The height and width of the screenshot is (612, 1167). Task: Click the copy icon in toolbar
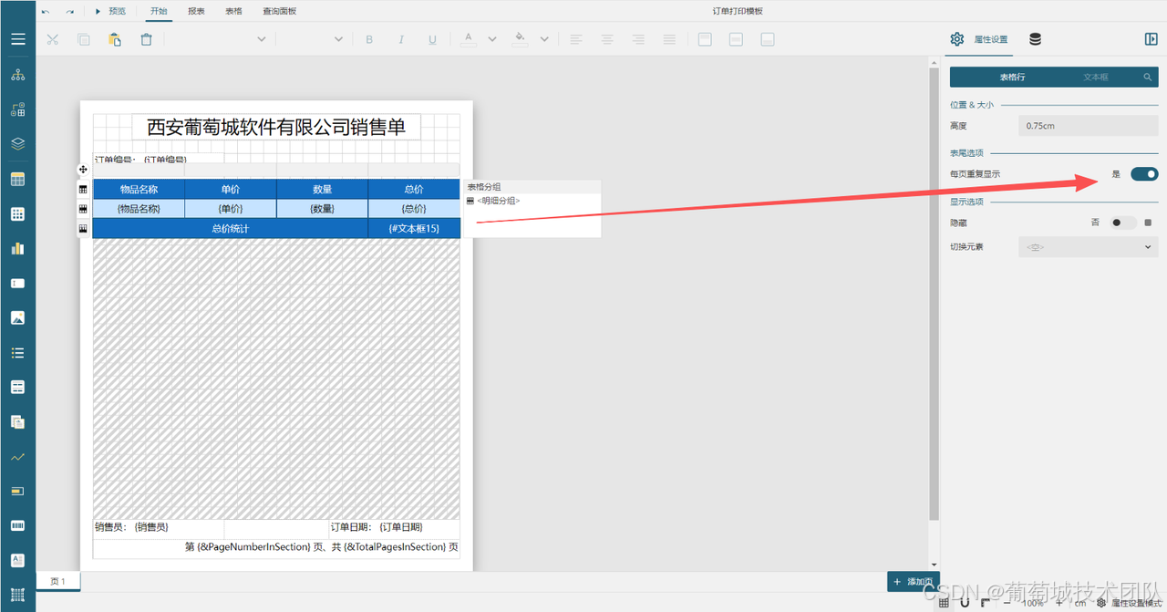[x=84, y=39]
